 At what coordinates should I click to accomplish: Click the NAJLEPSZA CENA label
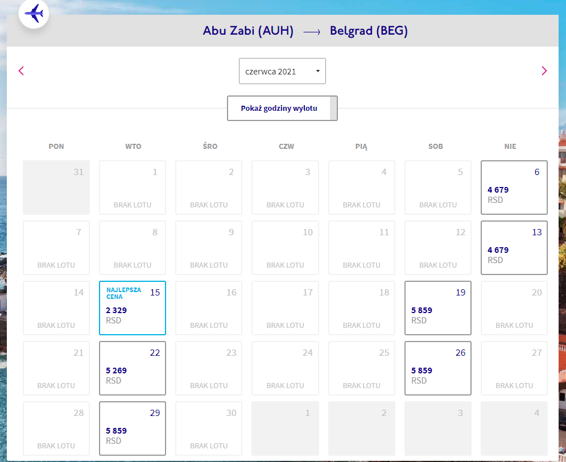pos(123,293)
